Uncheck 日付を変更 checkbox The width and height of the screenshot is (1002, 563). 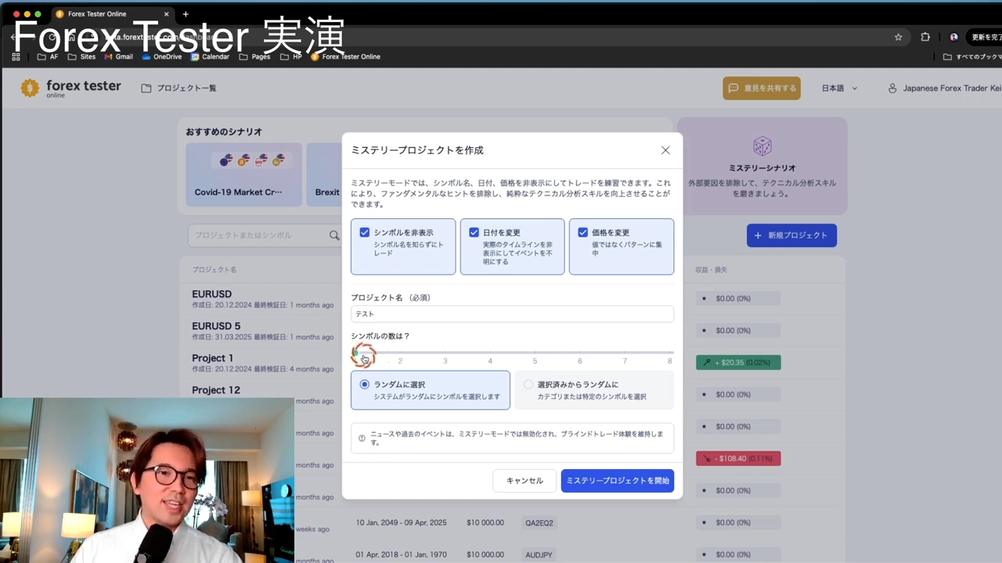click(x=474, y=232)
